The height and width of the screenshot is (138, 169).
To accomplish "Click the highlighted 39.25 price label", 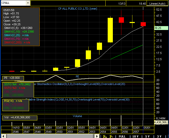I will point(161,28).
